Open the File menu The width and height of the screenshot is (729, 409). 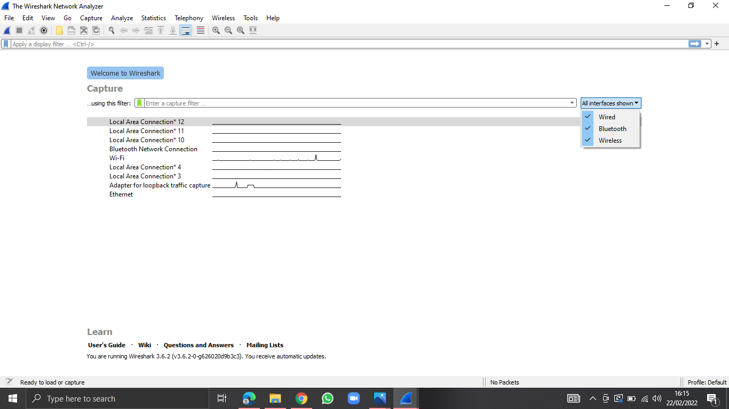pos(9,18)
